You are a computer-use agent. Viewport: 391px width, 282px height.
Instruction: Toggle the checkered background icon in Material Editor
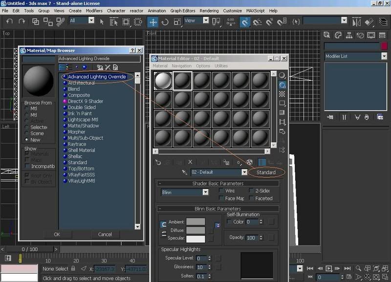(282, 94)
